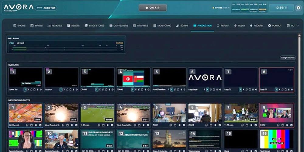This screenshot has width=304, height=152.
Task: Open the REMOTES tab
Action: tap(55, 26)
